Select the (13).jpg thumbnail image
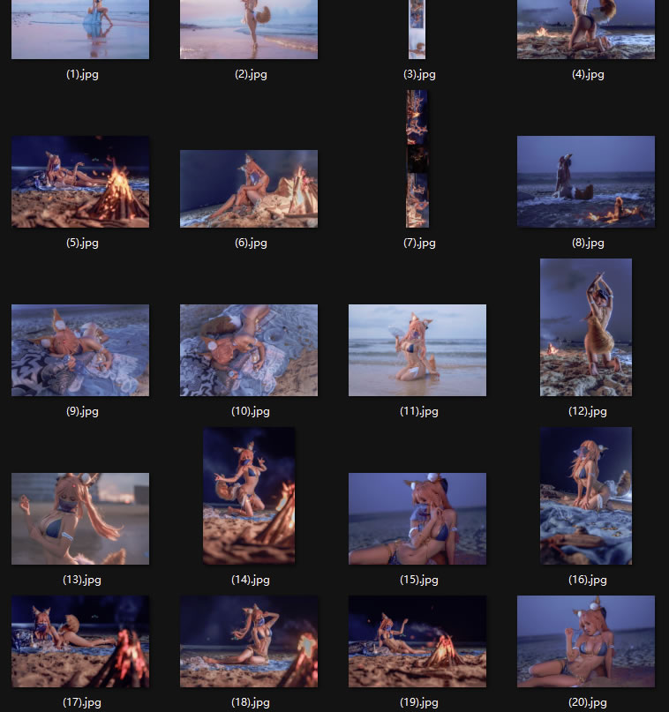Screen dimensions: 669x712 point(80,519)
